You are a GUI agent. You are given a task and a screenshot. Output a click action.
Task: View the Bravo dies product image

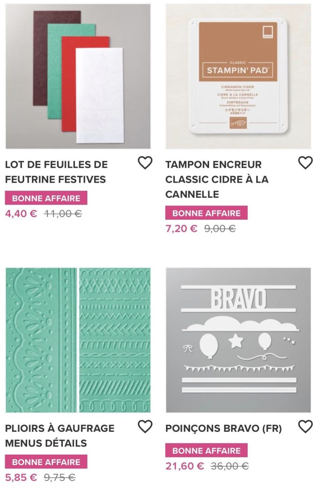point(239,340)
